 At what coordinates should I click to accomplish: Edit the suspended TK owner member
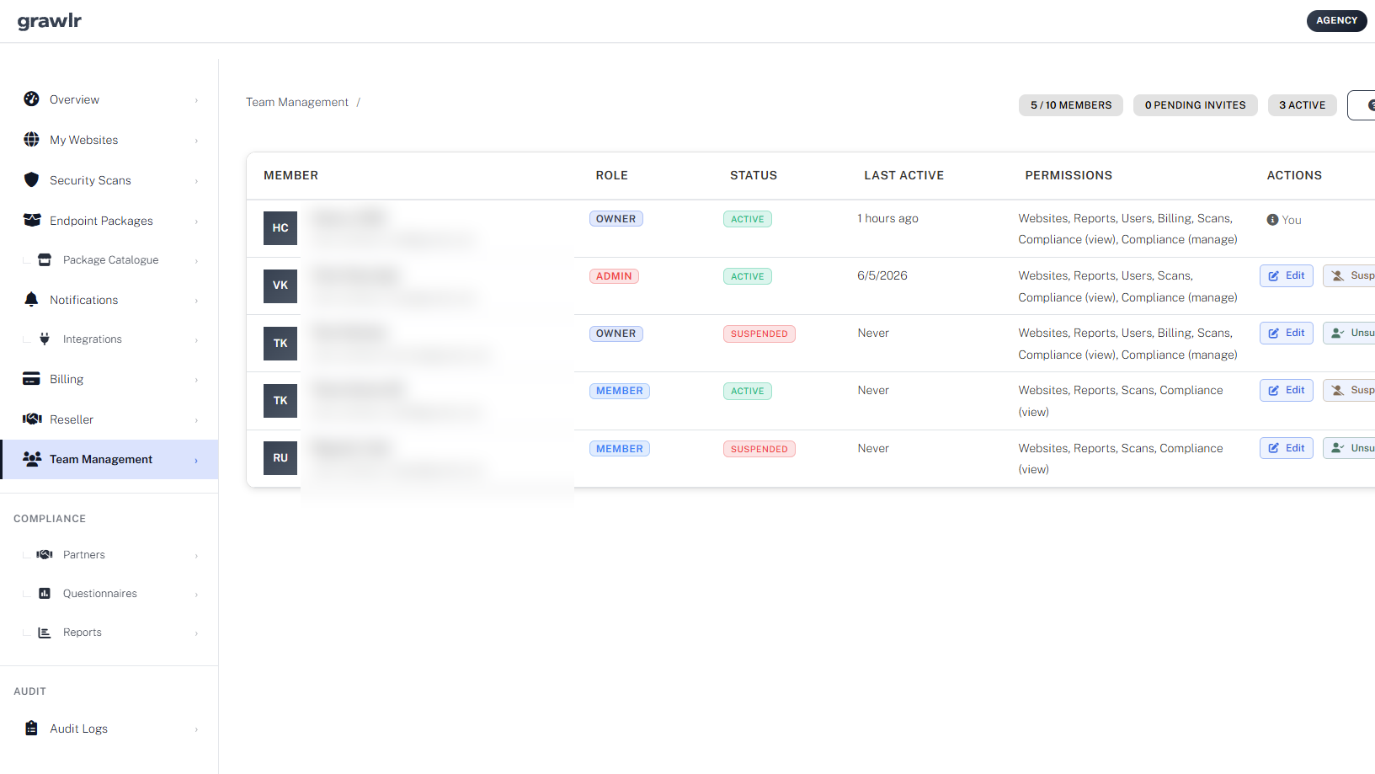coord(1286,333)
